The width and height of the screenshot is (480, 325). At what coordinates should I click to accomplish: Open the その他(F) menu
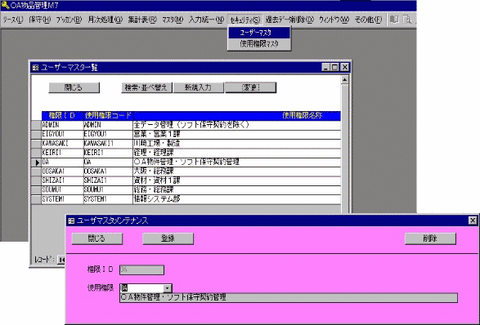pos(368,20)
